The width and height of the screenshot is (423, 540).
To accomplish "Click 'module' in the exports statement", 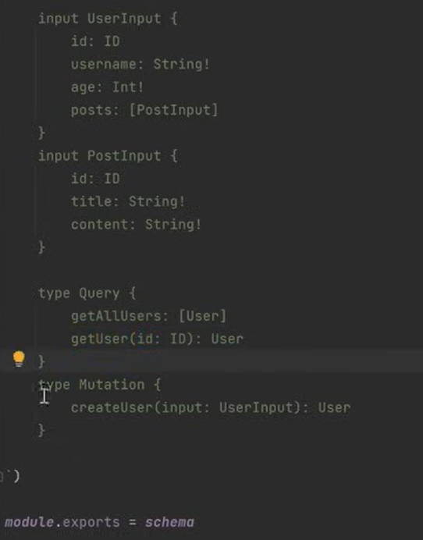I will point(30,522).
